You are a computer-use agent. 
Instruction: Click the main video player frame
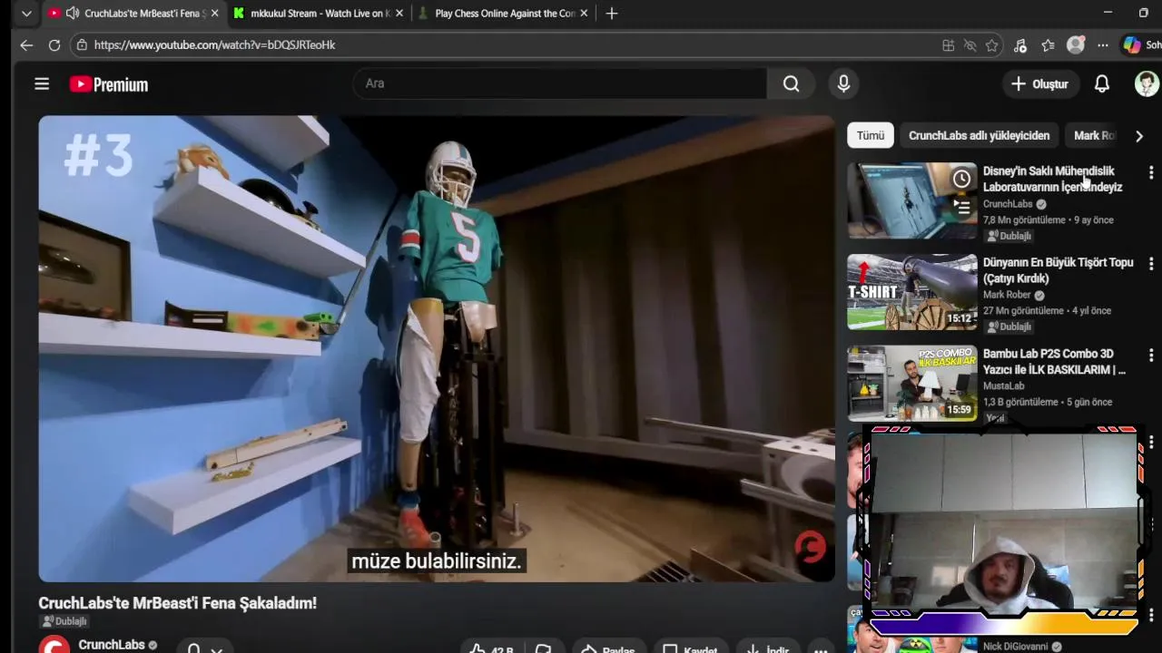[436, 348]
